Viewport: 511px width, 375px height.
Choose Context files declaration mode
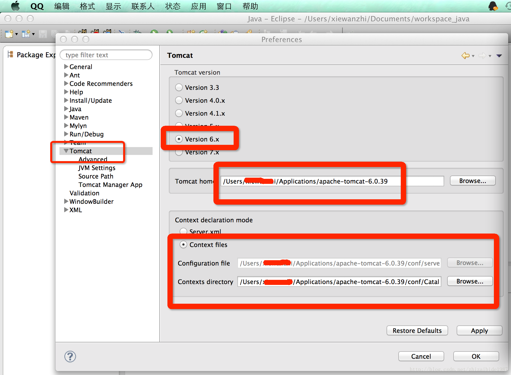coord(183,244)
